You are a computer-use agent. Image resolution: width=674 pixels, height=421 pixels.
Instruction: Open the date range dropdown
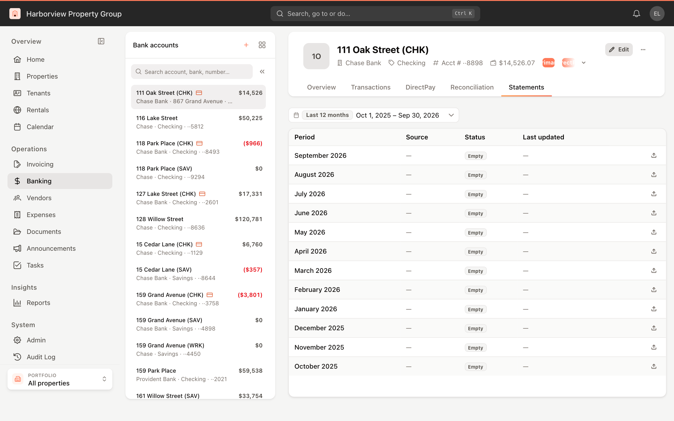[x=451, y=115]
